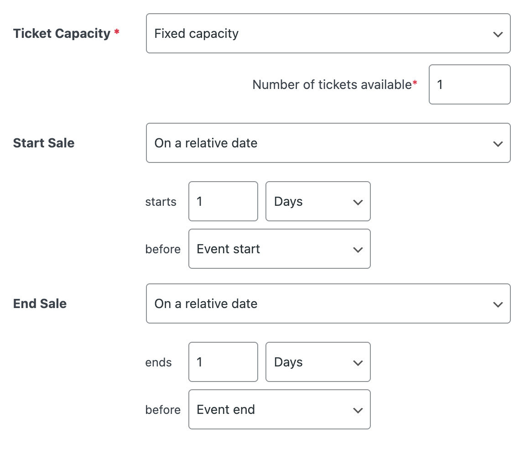Viewport: 530px width, 460px height.
Task: Click 'before' label next to Event start
Action: [163, 249]
